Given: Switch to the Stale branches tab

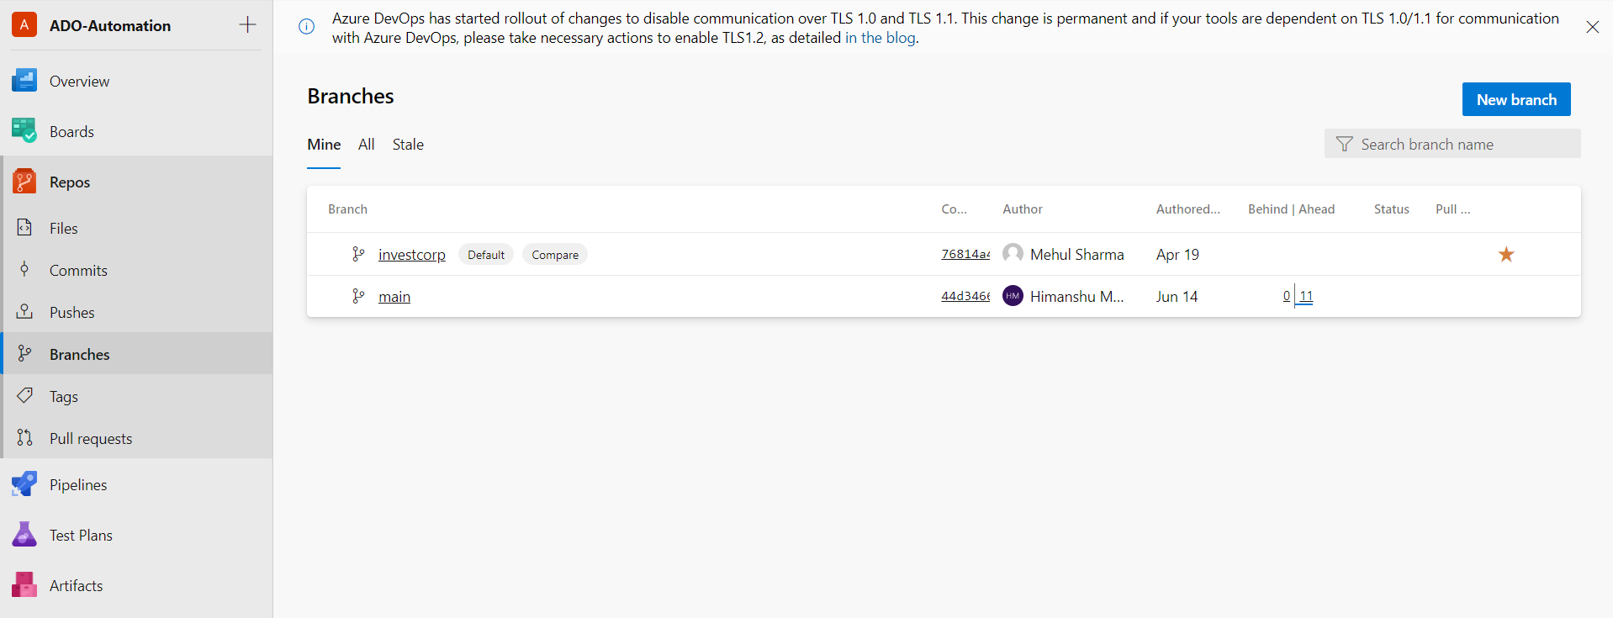Looking at the screenshot, I should tap(408, 145).
